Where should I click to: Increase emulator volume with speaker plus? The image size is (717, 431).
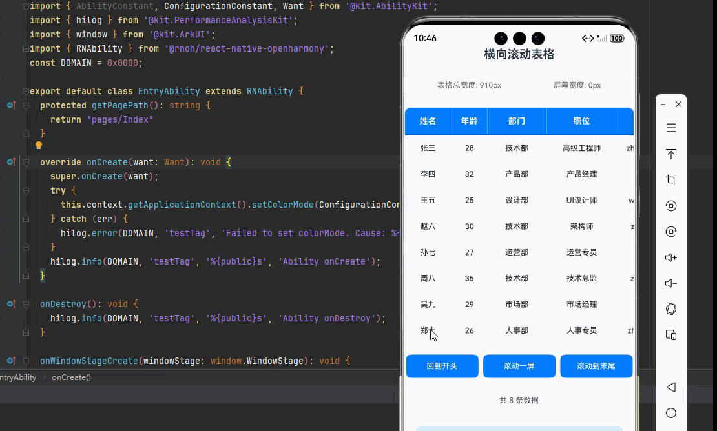point(671,257)
